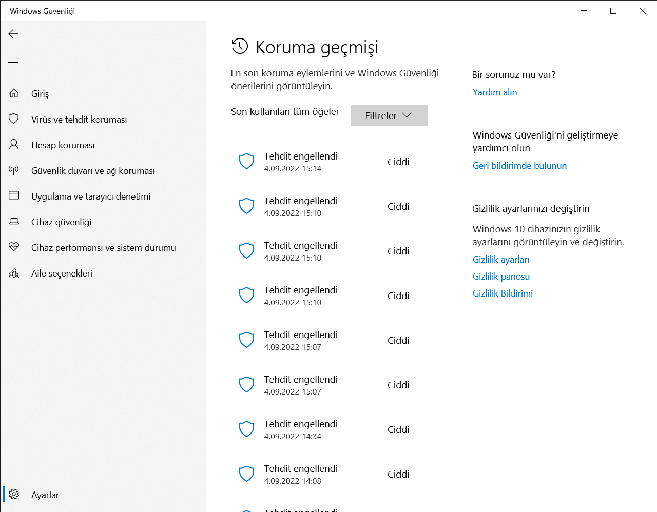Image resolution: width=657 pixels, height=512 pixels.
Task: Select the 14:08 threat shield icon
Action: [x=247, y=474]
